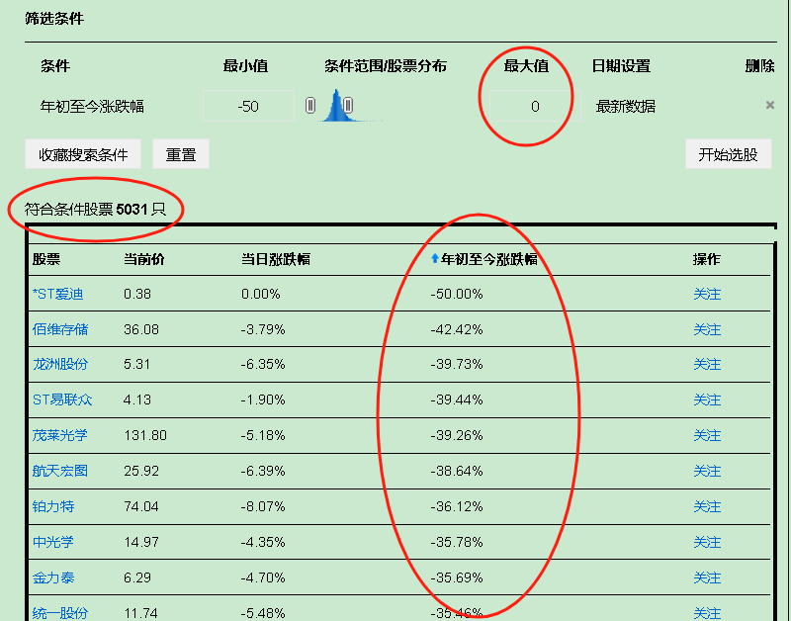Click the right handle of the range slider
The height and width of the screenshot is (621, 791).
pyautogui.click(x=348, y=106)
